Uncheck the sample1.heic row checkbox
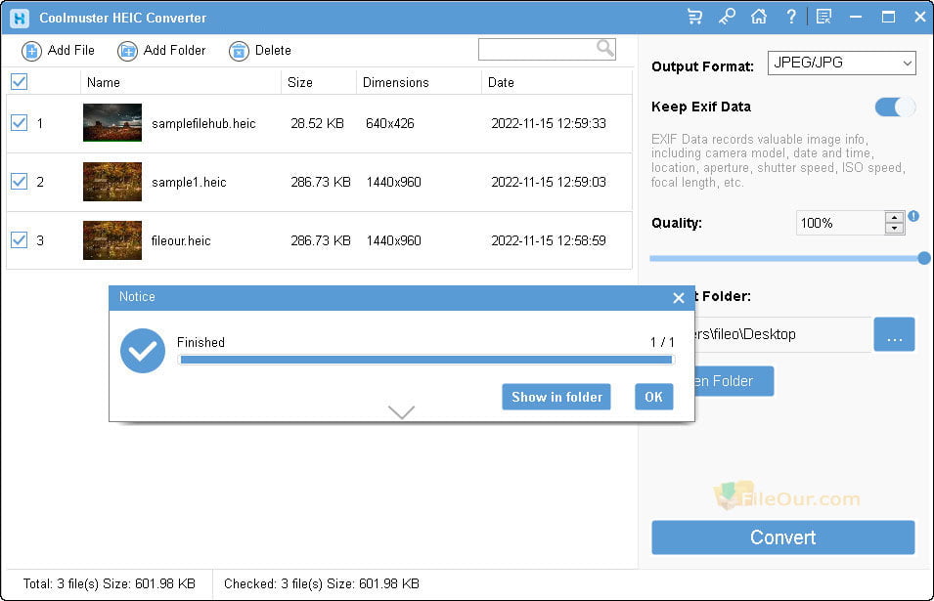Screen dimensions: 934x601 tap(19, 182)
